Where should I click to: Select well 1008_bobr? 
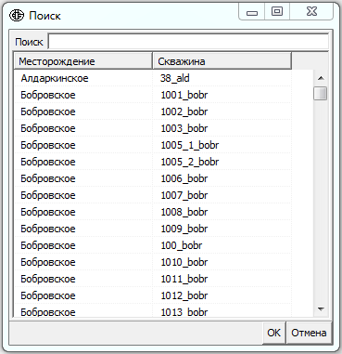(184, 212)
